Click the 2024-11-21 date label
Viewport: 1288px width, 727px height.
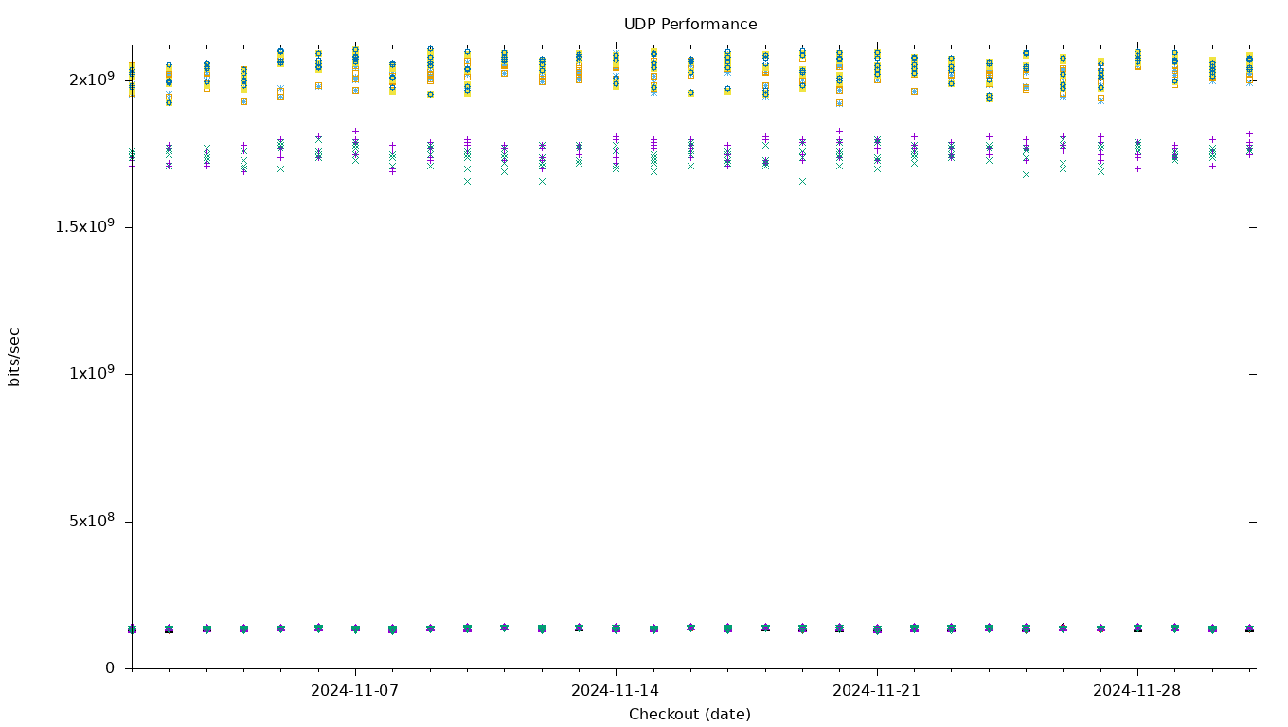point(877,691)
